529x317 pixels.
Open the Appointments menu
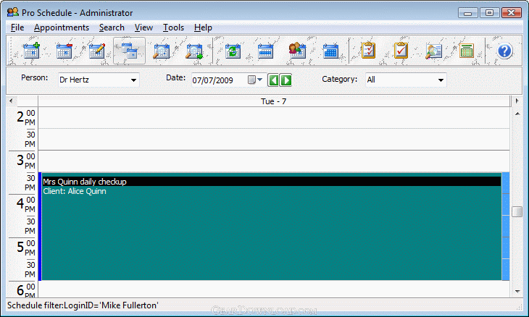[62, 28]
